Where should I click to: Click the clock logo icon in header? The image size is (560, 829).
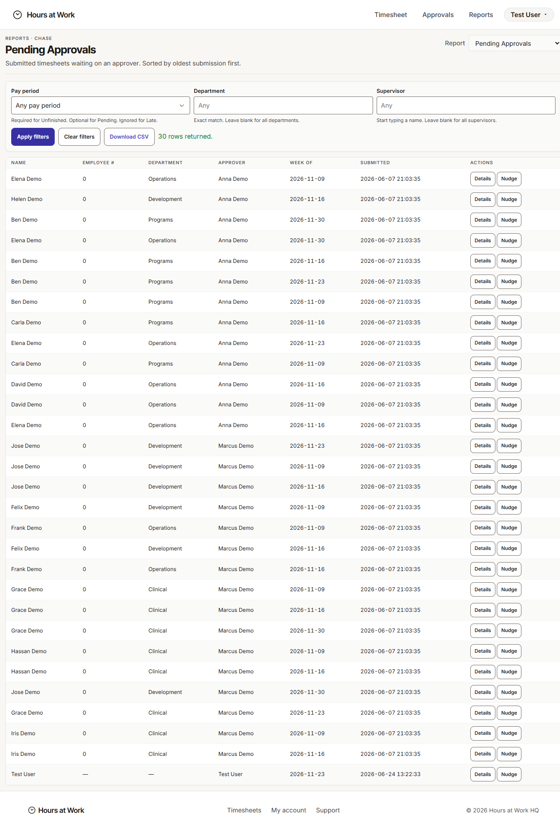point(17,15)
